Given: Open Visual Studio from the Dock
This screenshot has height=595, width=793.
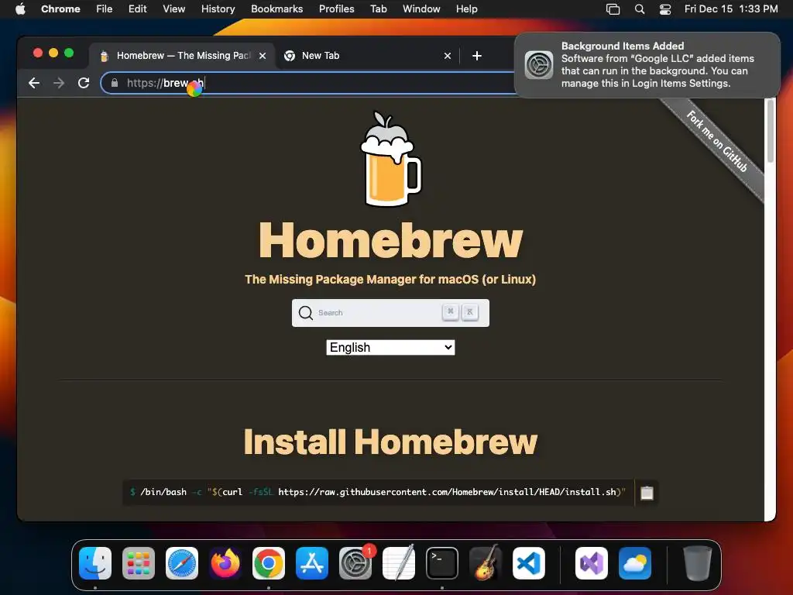Looking at the screenshot, I should pos(591,563).
